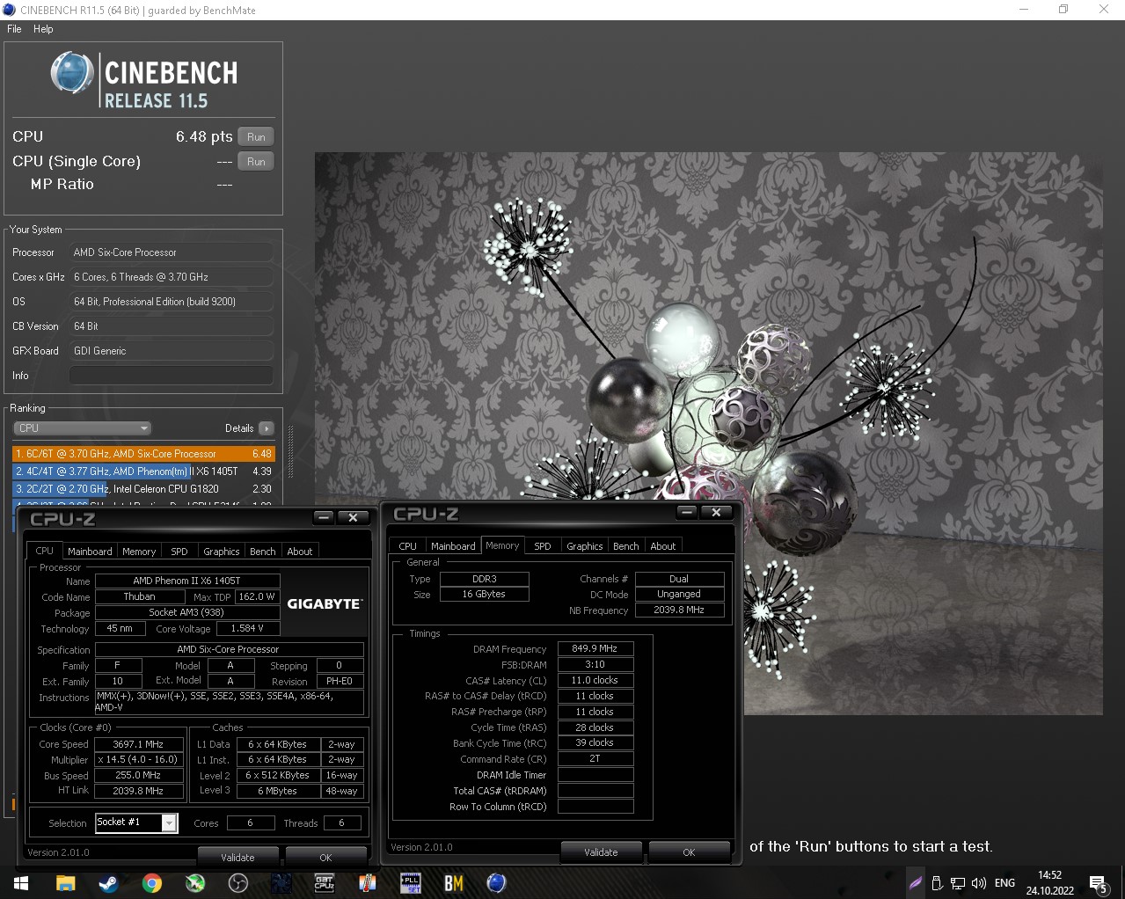Open Bench tab in right CPU-Z window

tap(626, 546)
